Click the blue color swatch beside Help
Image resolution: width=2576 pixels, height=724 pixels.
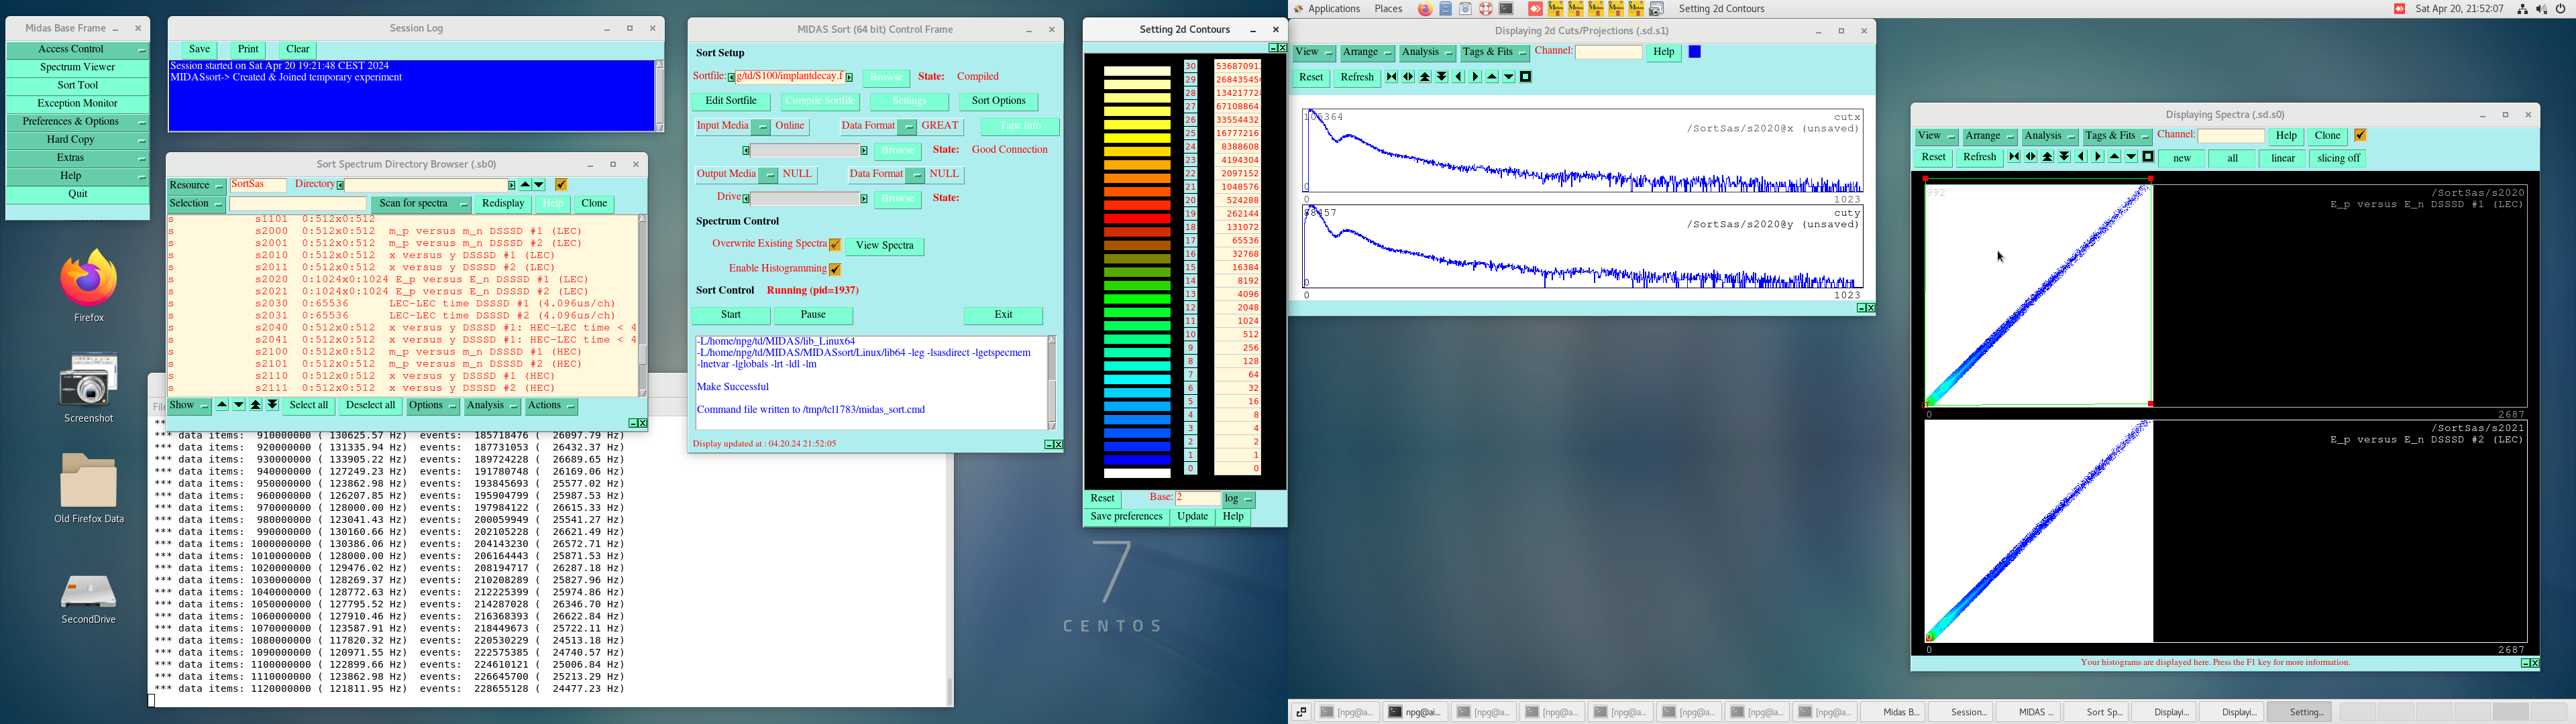point(1695,52)
